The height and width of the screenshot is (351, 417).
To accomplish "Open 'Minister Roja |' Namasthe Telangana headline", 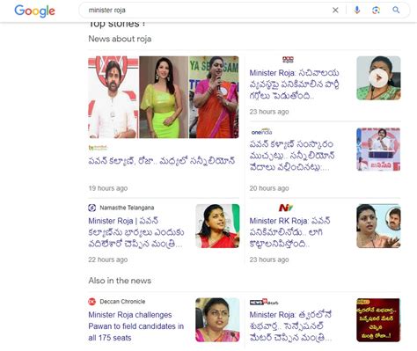I will 136,232.
